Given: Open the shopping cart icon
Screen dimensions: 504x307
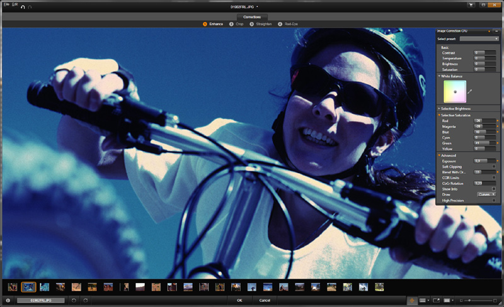Looking at the screenshot, I should [471, 5].
